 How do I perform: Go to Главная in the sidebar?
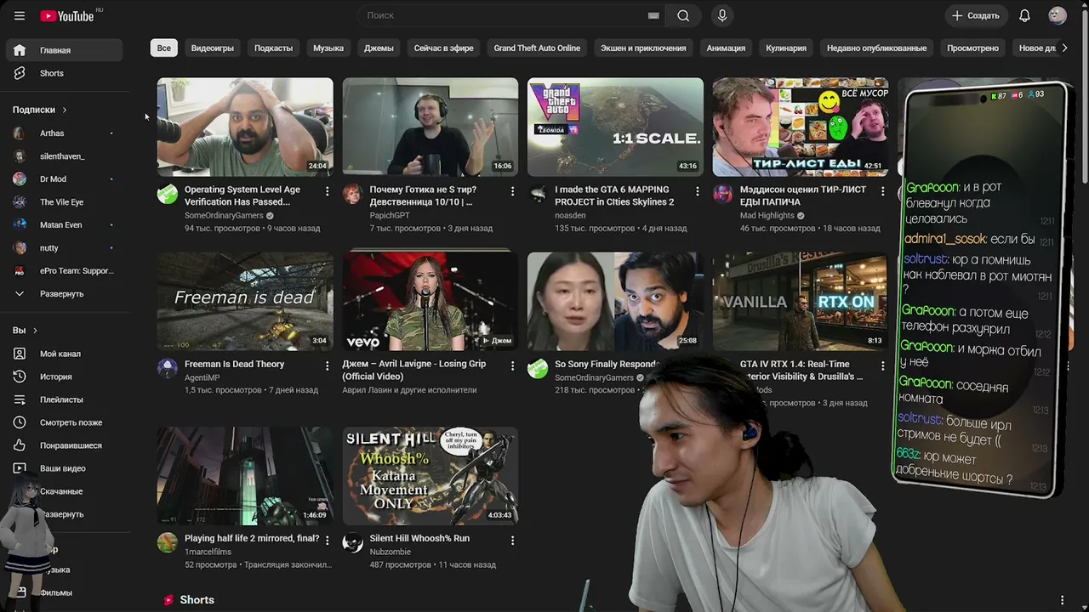tap(64, 50)
